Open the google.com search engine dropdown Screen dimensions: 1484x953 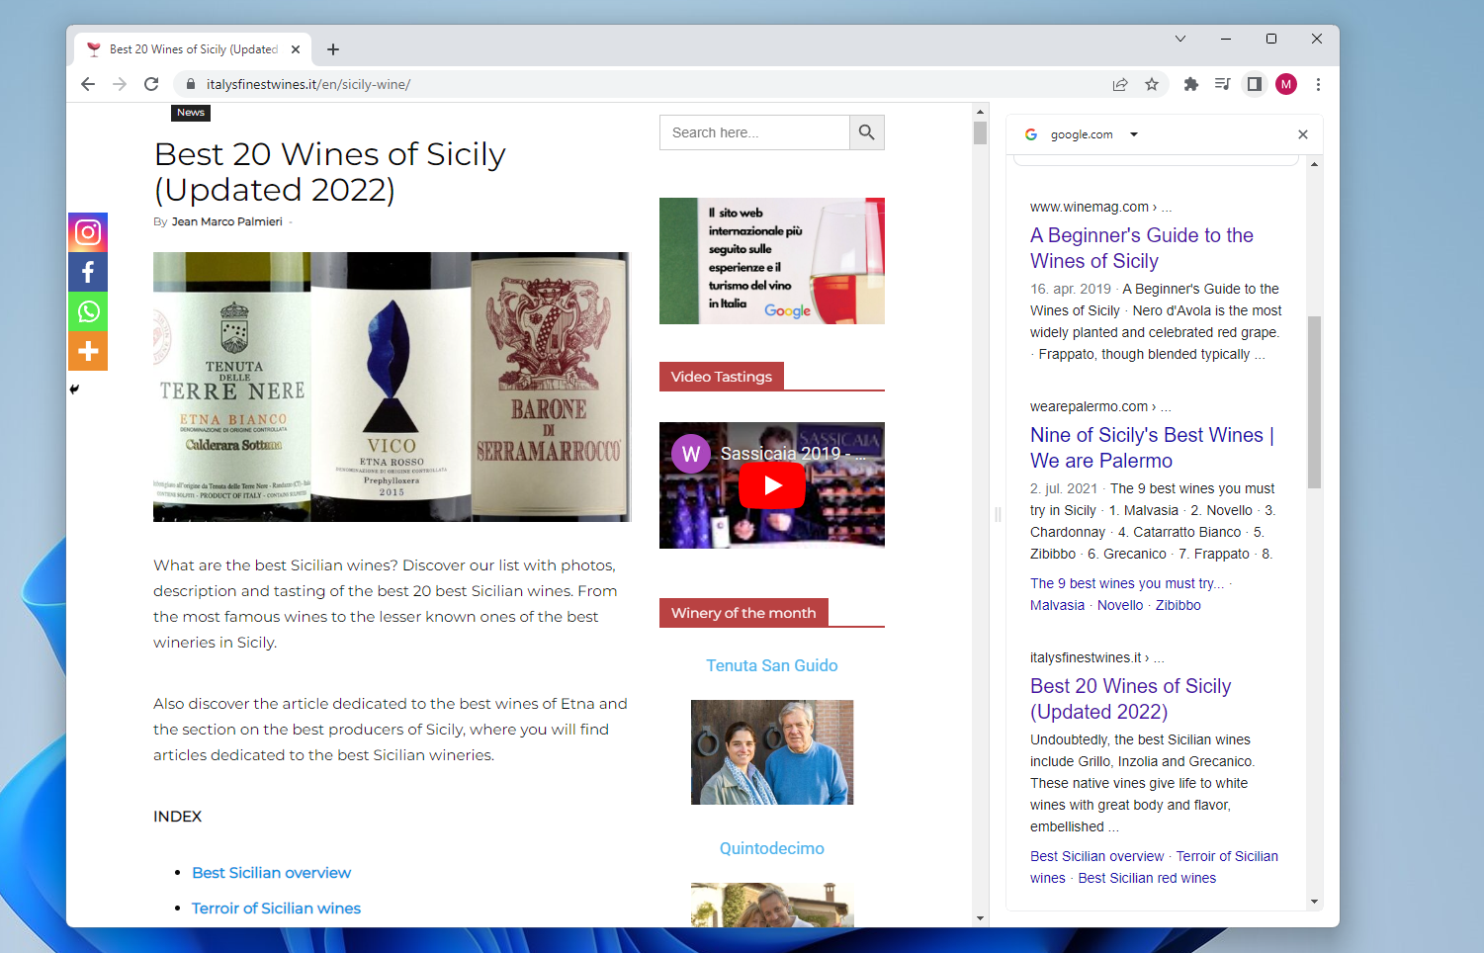tap(1133, 133)
